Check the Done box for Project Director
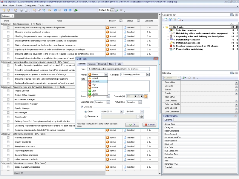 [x=8, y=91]
